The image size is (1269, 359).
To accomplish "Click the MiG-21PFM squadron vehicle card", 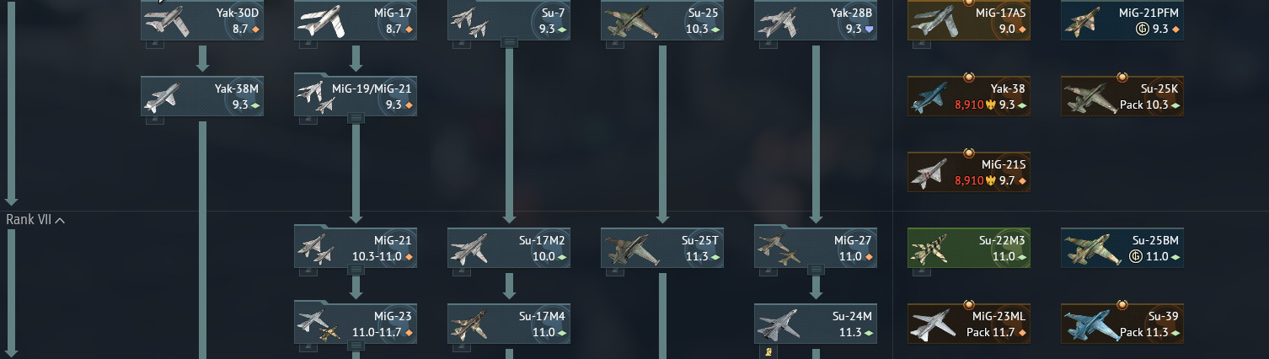I will coord(1122,20).
